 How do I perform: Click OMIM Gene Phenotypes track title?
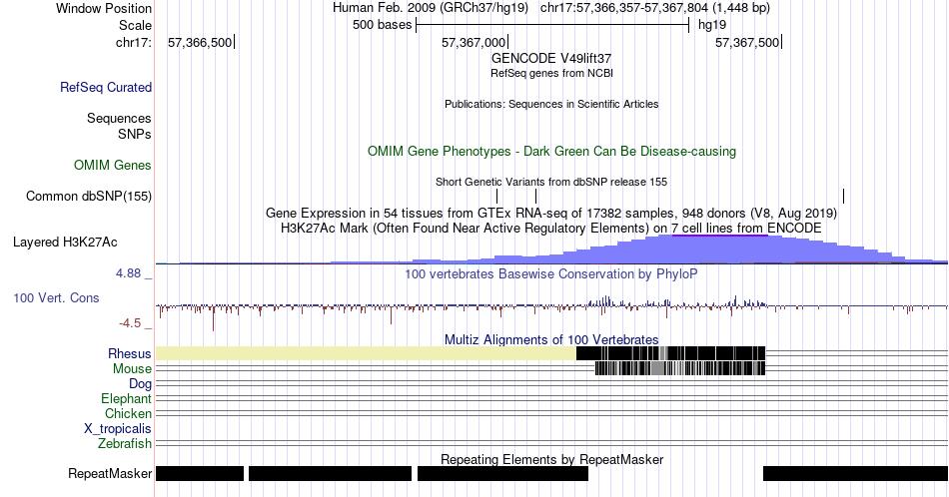pos(551,151)
